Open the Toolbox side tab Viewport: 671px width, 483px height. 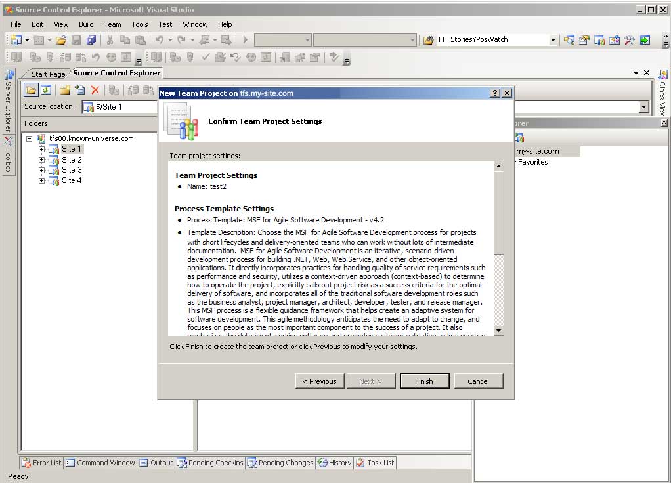tap(8, 155)
